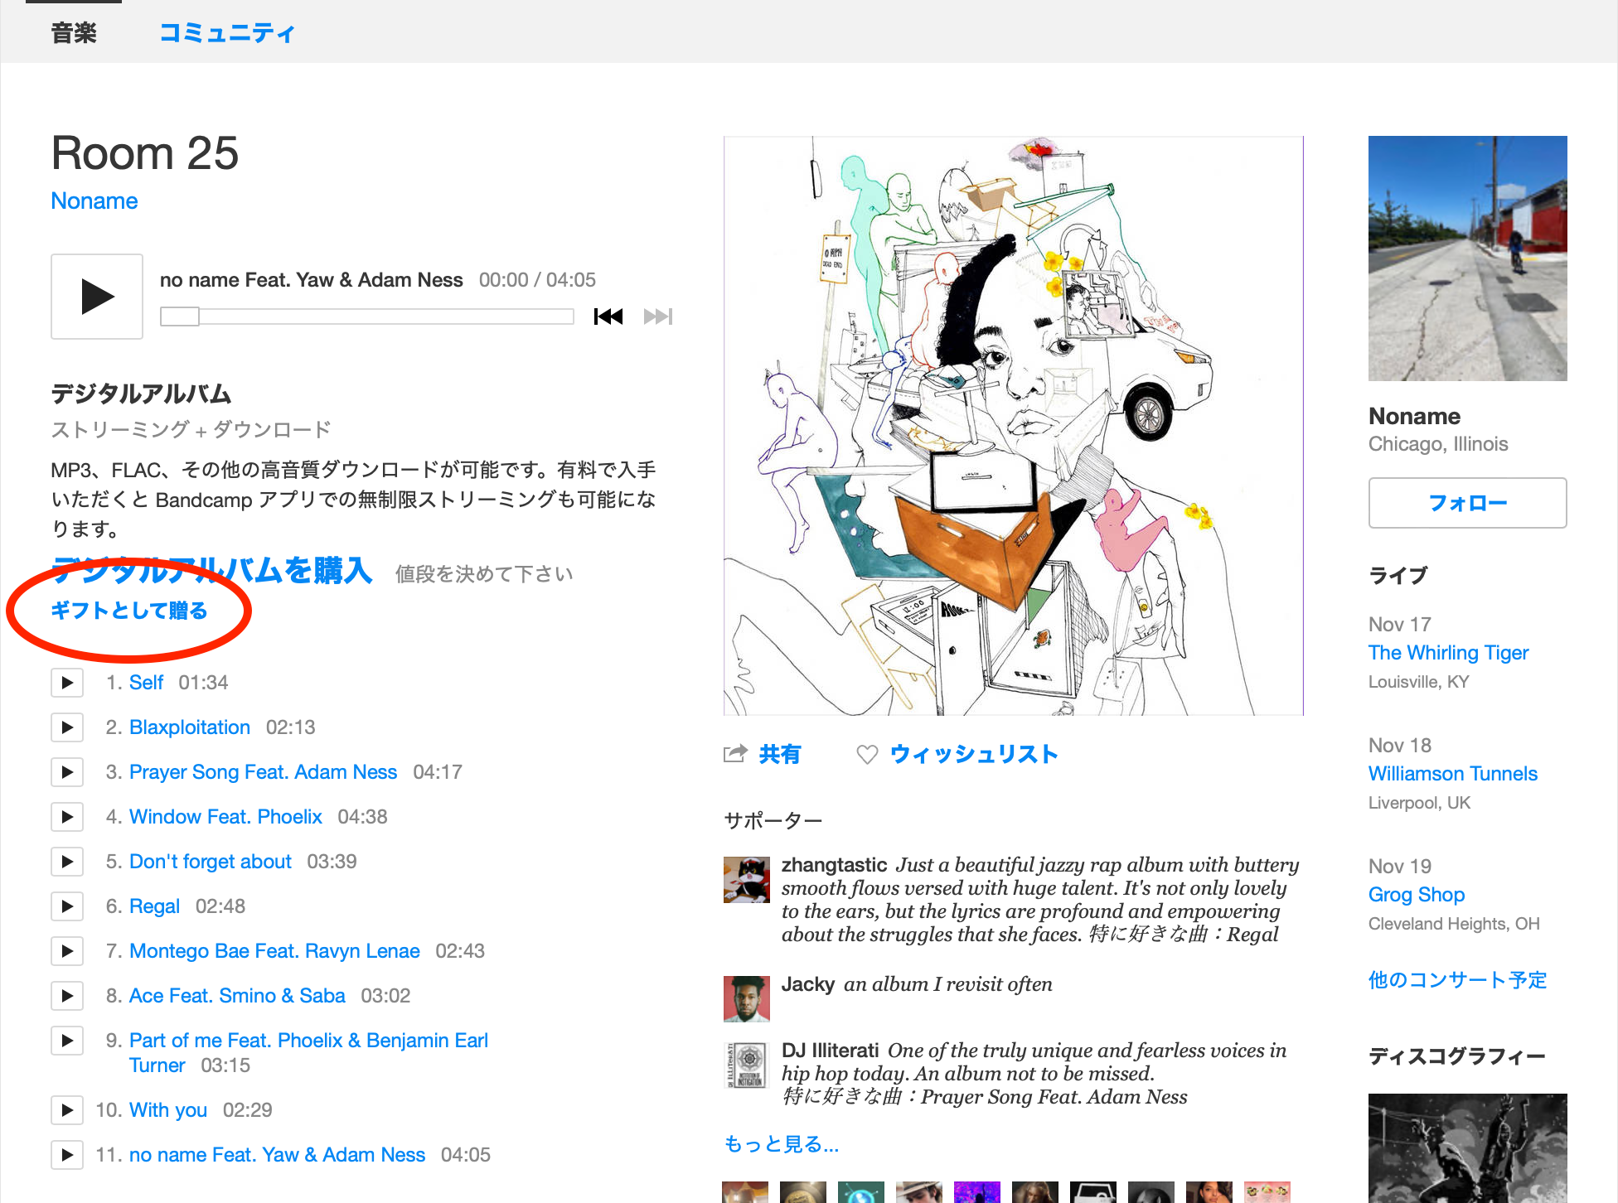Play track 3 Prayer Song
The height and width of the screenshot is (1203, 1618).
pos(67,772)
